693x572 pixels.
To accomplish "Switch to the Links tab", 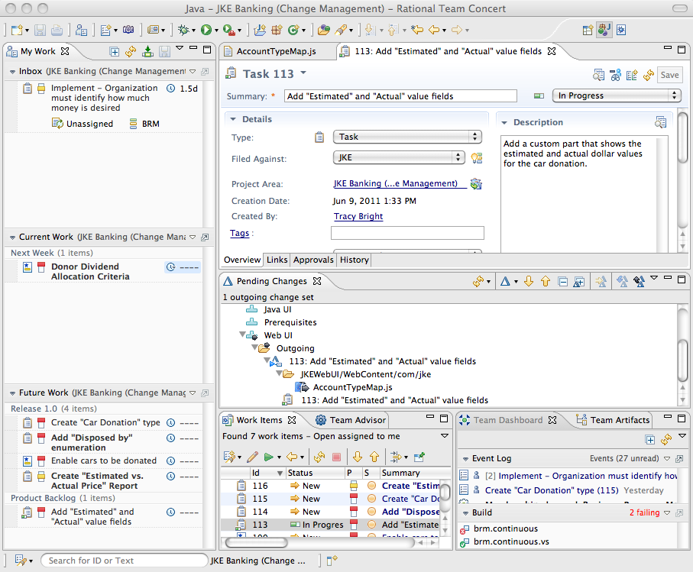I will pyautogui.click(x=277, y=260).
